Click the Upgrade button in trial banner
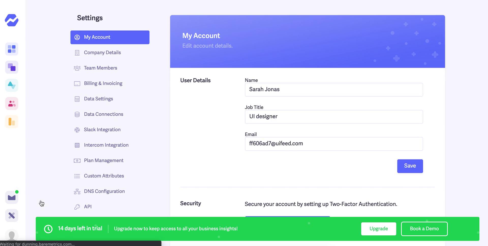This screenshot has width=488, height=246. tap(378, 229)
